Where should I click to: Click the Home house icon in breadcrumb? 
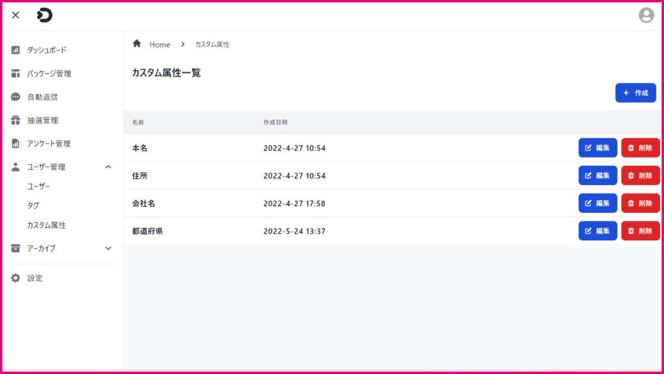[x=137, y=44]
